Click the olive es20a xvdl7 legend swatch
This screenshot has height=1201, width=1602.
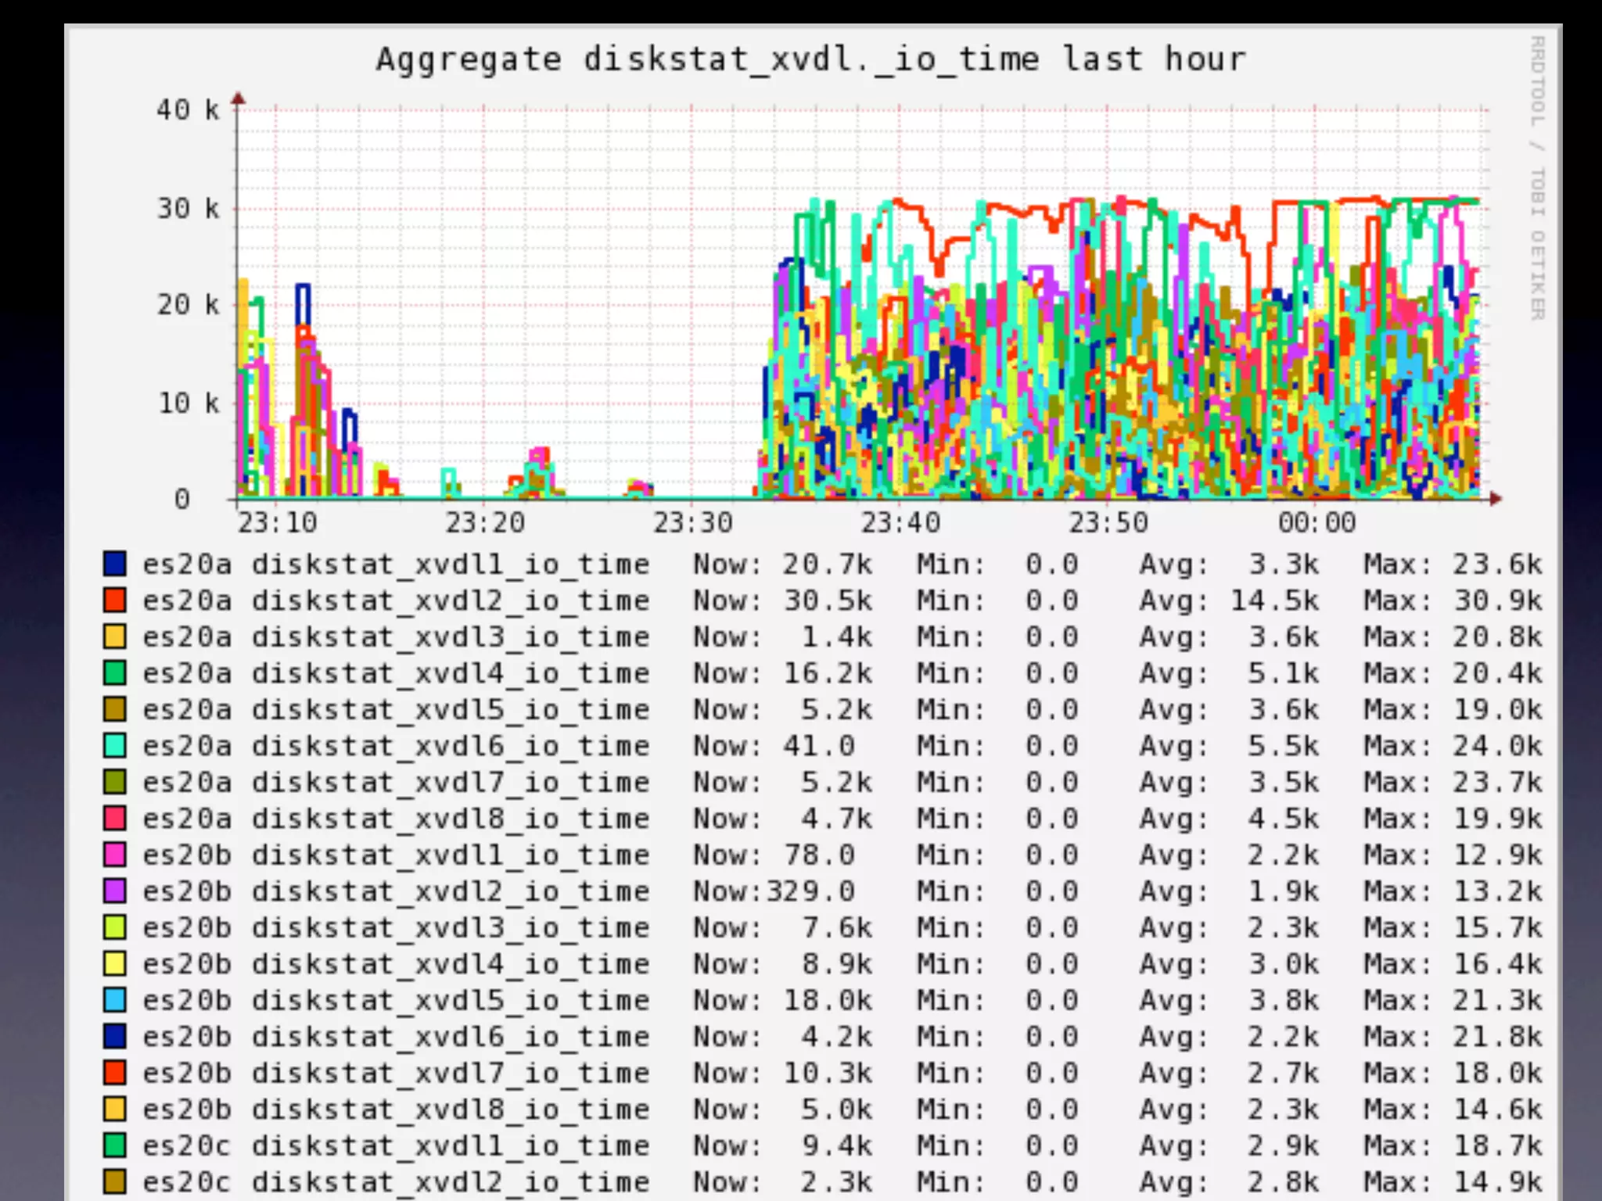click(x=114, y=781)
